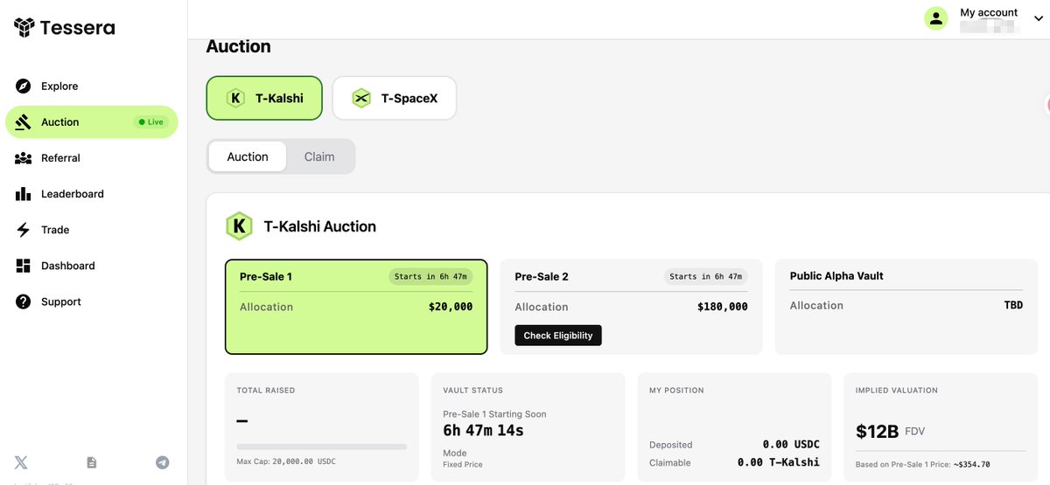Screen dimensions: 1050x485
Task: Click the Kalshi K icon in token tab
Action: pos(234,98)
